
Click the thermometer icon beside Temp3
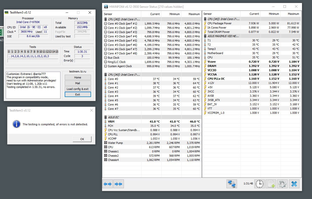click(x=205, y=49)
